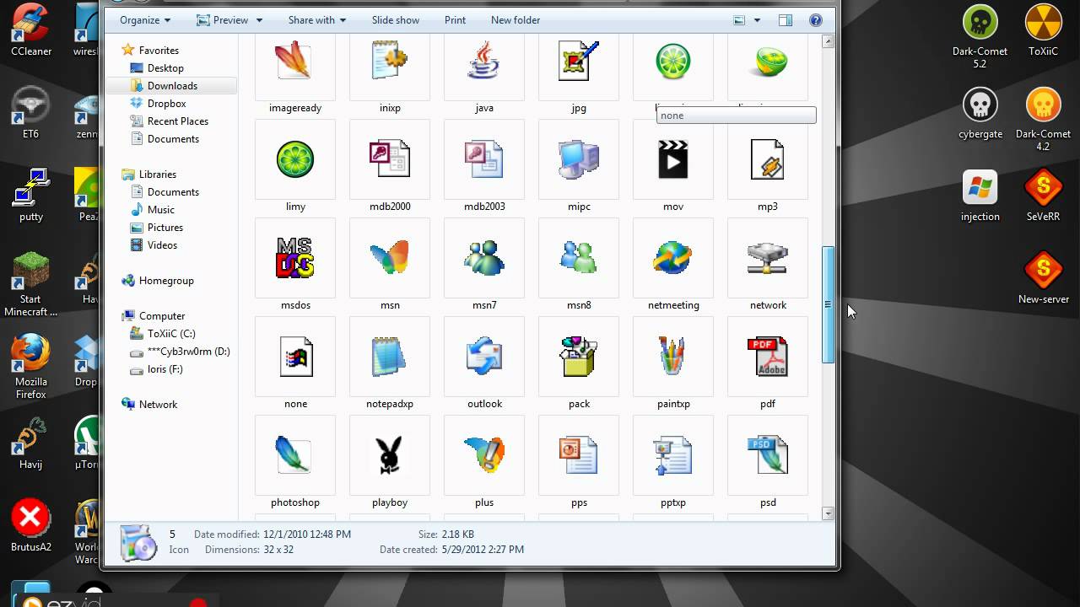The width and height of the screenshot is (1080, 607).
Task: Open the Preview menu
Action: coord(229,19)
